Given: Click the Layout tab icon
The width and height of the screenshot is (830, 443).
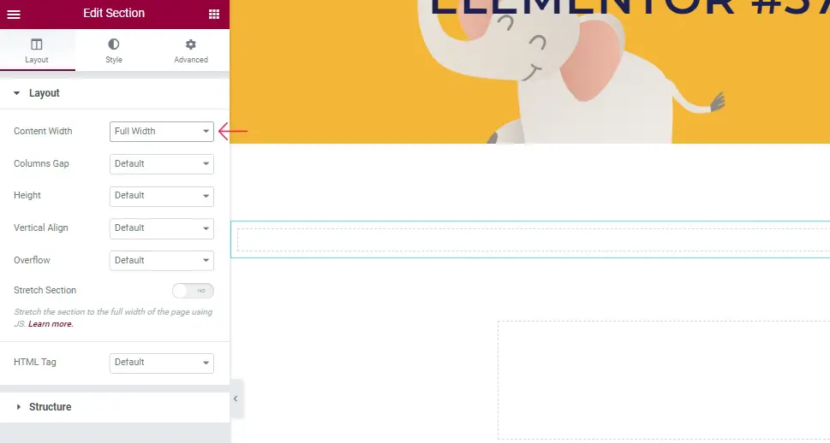Looking at the screenshot, I should click(x=37, y=44).
